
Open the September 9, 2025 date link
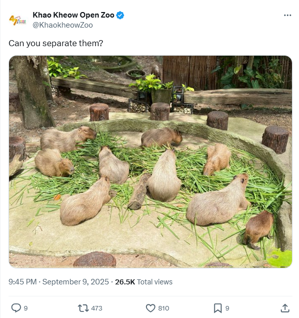tap(76, 282)
